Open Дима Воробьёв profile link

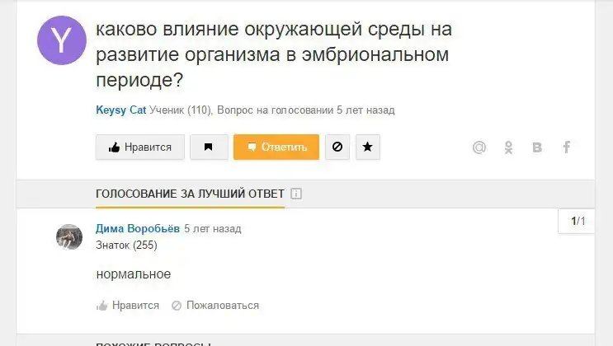click(138, 228)
